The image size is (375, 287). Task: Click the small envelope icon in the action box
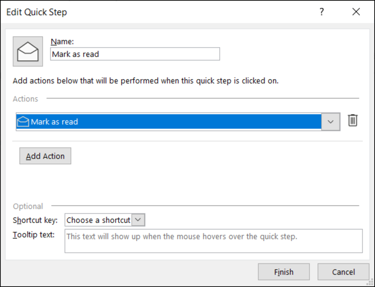pyautogui.click(x=24, y=121)
